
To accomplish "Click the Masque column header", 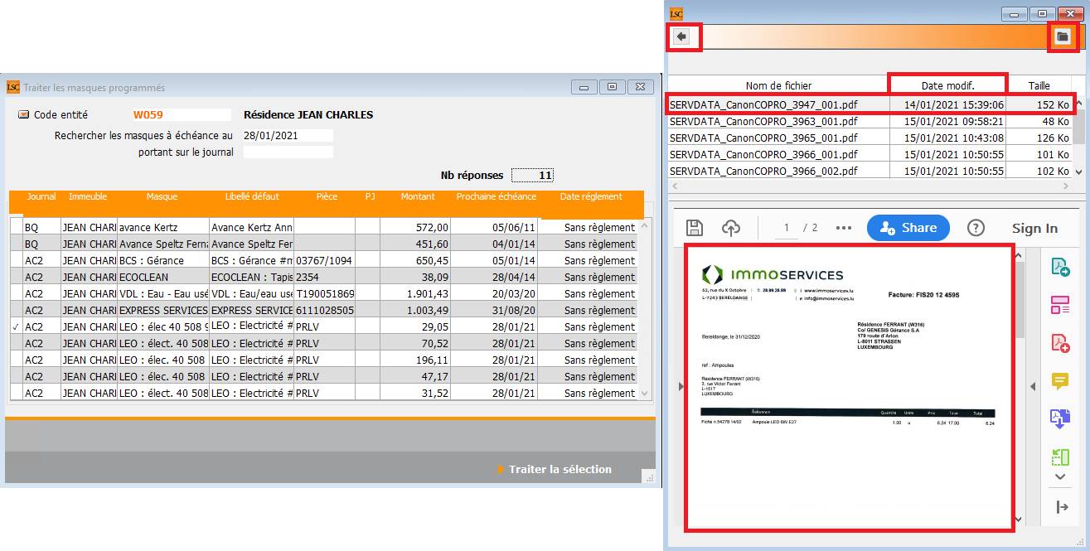I will [x=162, y=197].
